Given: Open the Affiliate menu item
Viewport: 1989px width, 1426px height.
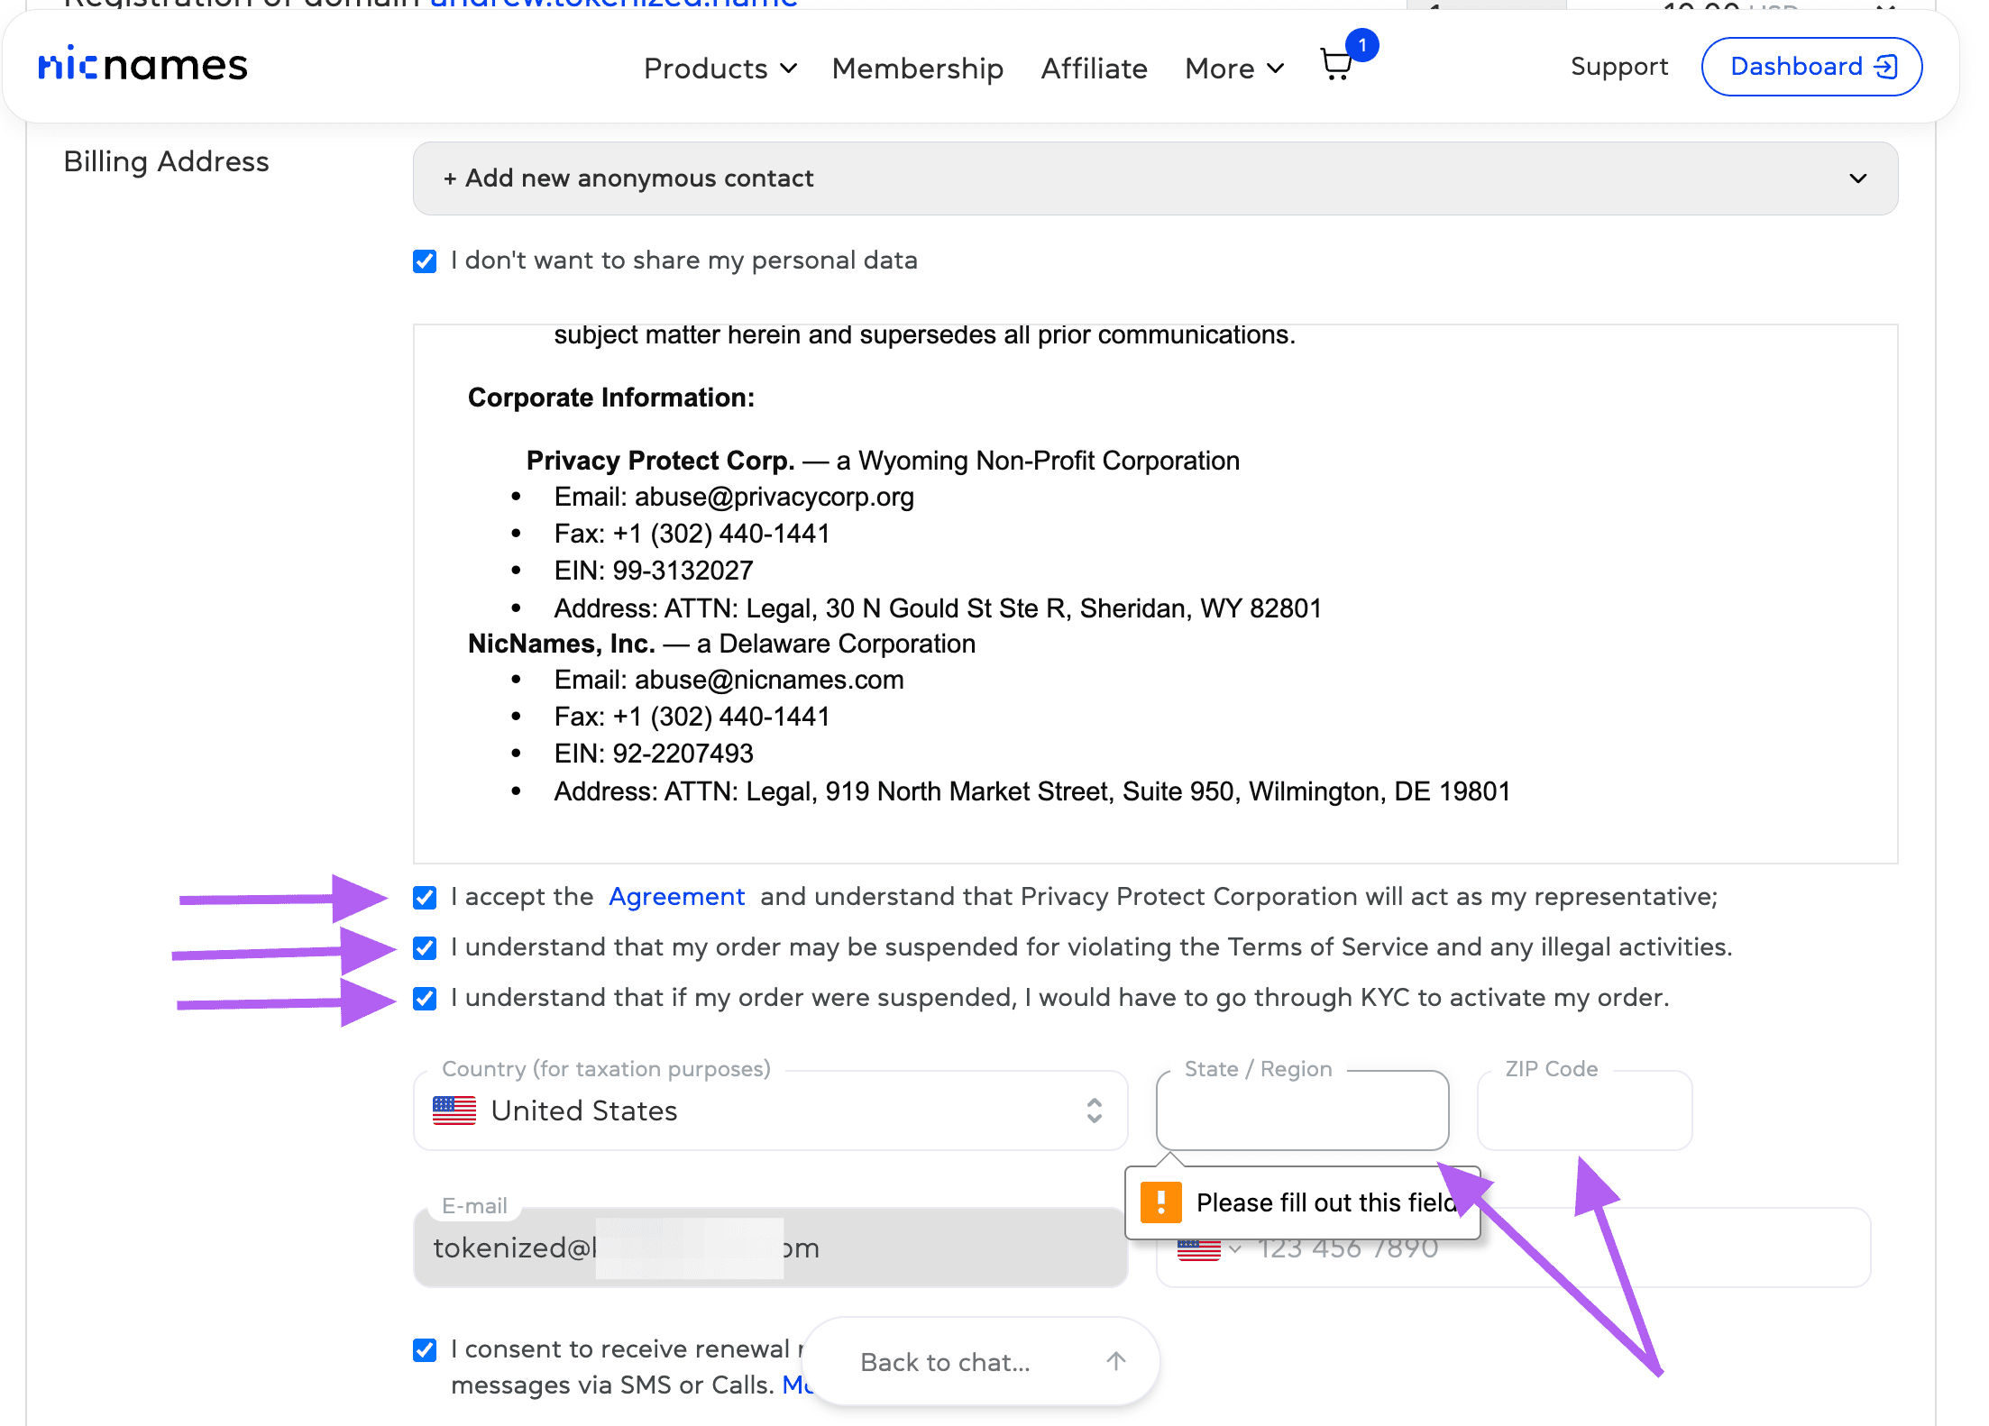Looking at the screenshot, I should coord(1094,69).
